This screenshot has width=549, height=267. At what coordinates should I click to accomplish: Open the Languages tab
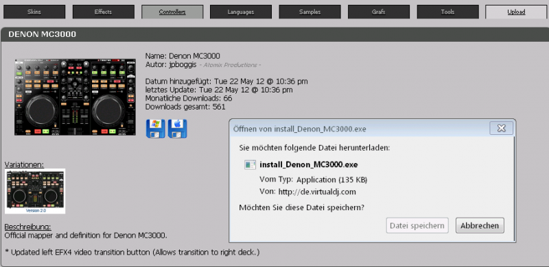(241, 12)
